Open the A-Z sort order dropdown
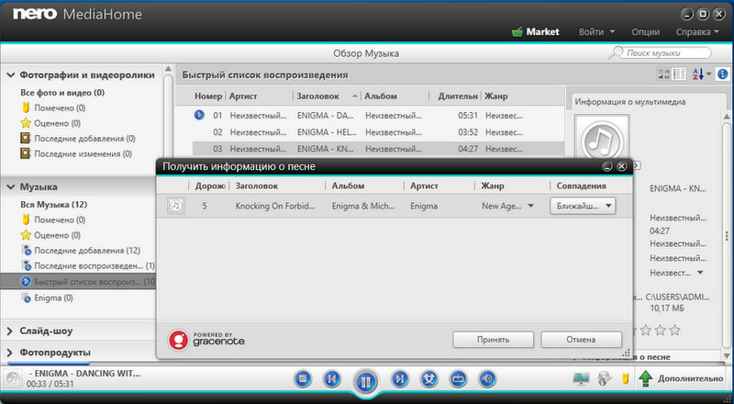Screen dimensions: 734x404 (701, 74)
